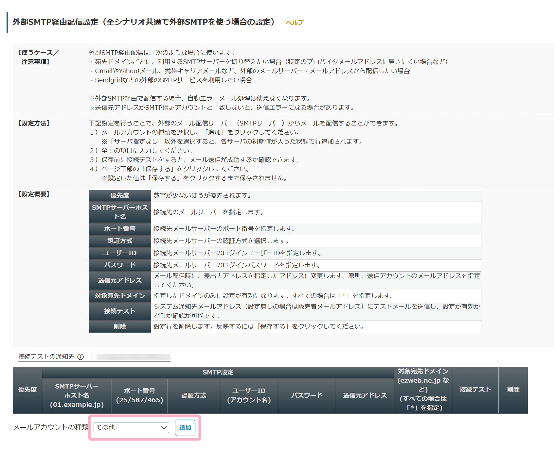Click the text 数字が少ないほうが優先されます。
The image size is (554, 449).
tap(203, 195)
